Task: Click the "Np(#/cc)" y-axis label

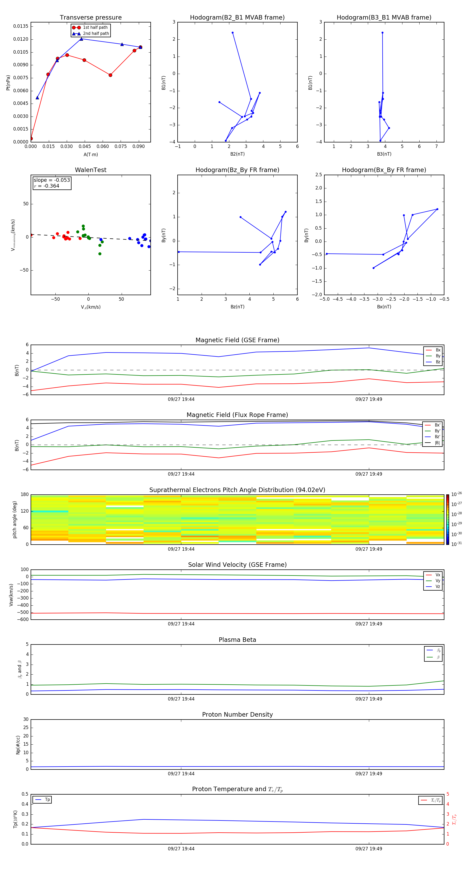Action: 18,745
